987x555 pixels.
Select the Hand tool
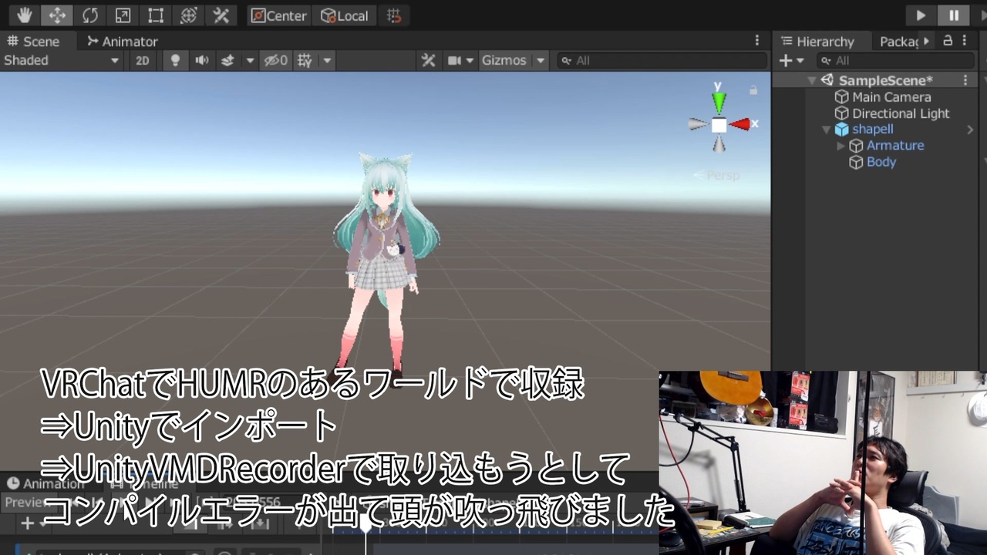tap(25, 15)
